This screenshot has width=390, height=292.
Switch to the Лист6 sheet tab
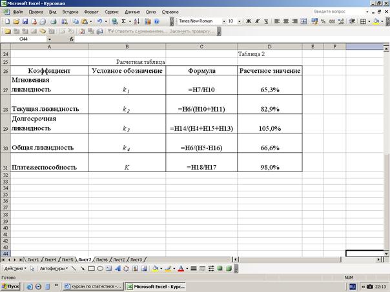[x=101, y=258]
